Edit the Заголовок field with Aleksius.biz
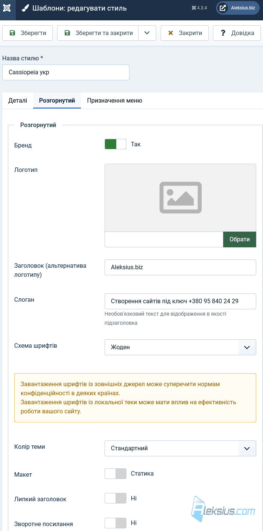Screen dimensions: 263x531 click(180, 267)
